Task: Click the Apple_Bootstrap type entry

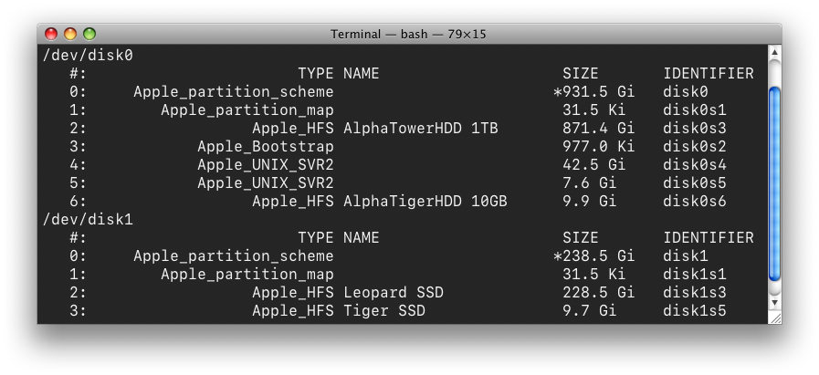Action: (x=266, y=147)
